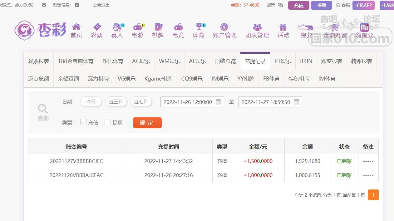Open 活动 gift promotions icon

pyautogui.click(x=283, y=27)
